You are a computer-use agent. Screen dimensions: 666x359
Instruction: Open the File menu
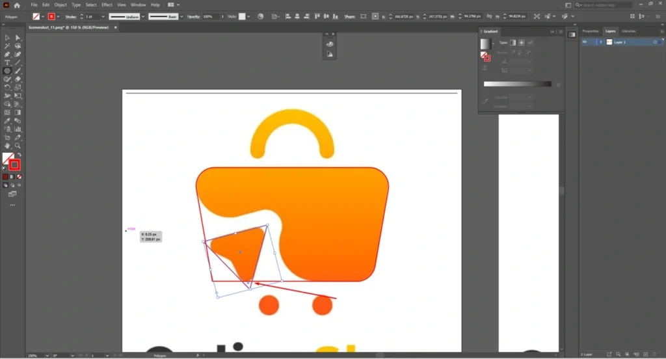[34, 5]
